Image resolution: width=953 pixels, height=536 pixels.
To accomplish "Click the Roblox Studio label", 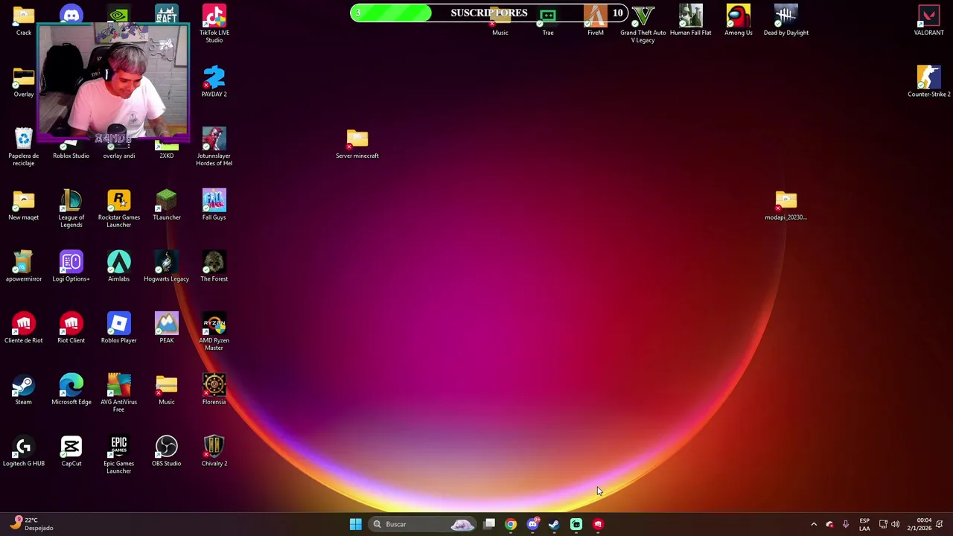I will point(71,156).
